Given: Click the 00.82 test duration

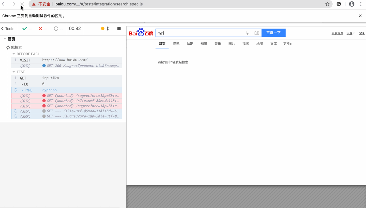Looking at the screenshot, I should pyautogui.click(x=75, y=29).
